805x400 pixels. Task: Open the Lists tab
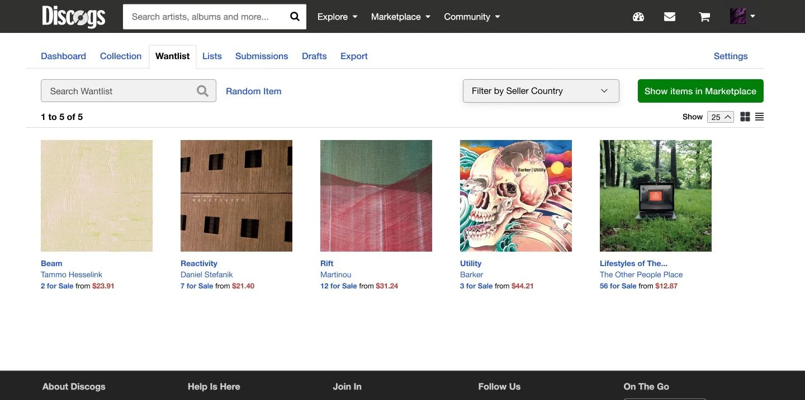[x=212, y=56]
